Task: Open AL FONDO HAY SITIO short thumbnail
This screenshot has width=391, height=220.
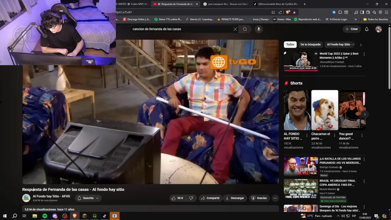Action: click(x=297, y=110)
